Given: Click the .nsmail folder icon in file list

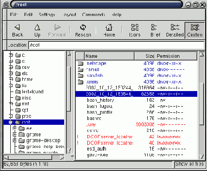Looking at the screenshot, I should point(81,70).
